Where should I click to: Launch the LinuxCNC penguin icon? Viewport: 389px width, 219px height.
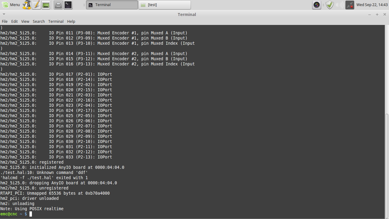27,5
